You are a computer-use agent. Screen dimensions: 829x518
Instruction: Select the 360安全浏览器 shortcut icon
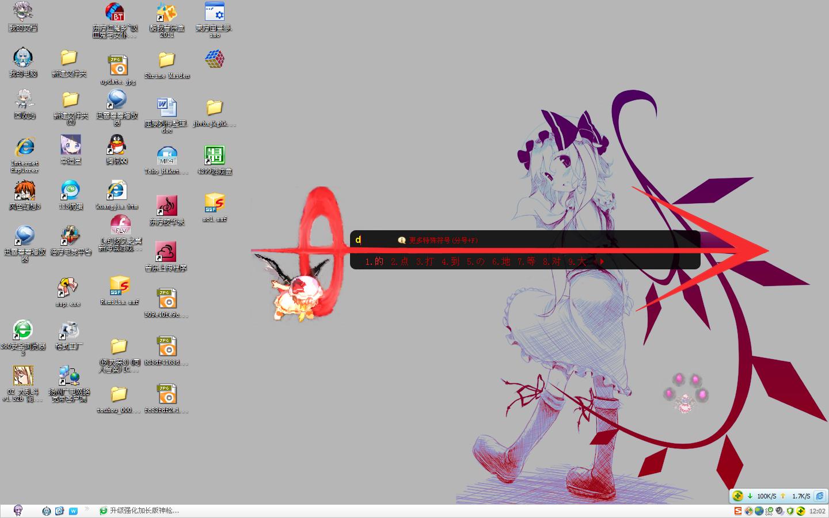[23, 338]
